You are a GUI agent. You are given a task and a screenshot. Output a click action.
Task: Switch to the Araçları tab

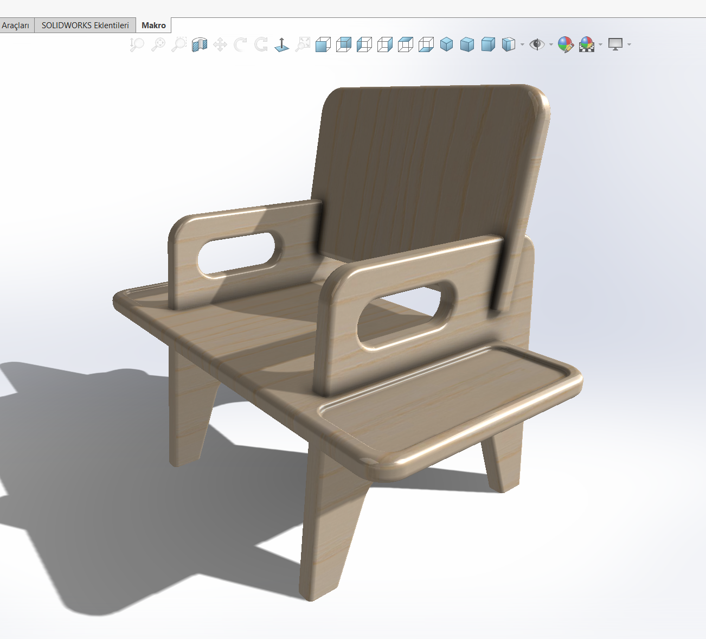point(15,25)
